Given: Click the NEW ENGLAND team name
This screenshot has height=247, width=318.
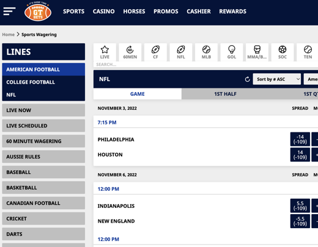Looking at the screenshot, I should click(116, 221).
